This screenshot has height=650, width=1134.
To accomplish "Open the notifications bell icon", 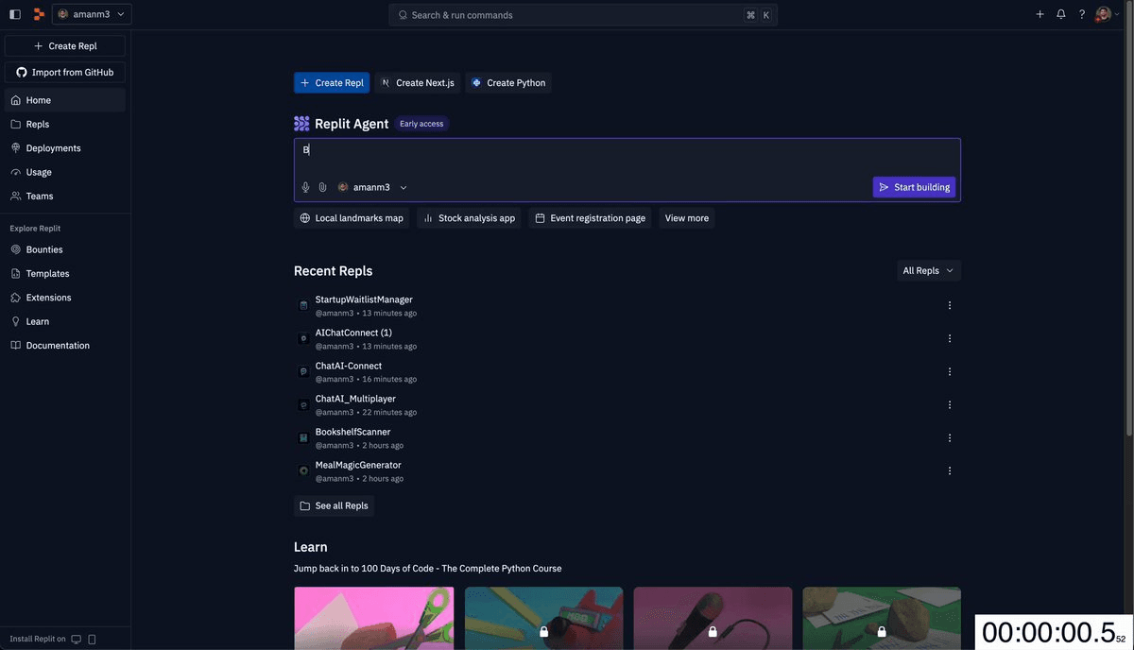I will coord(1059,13).
